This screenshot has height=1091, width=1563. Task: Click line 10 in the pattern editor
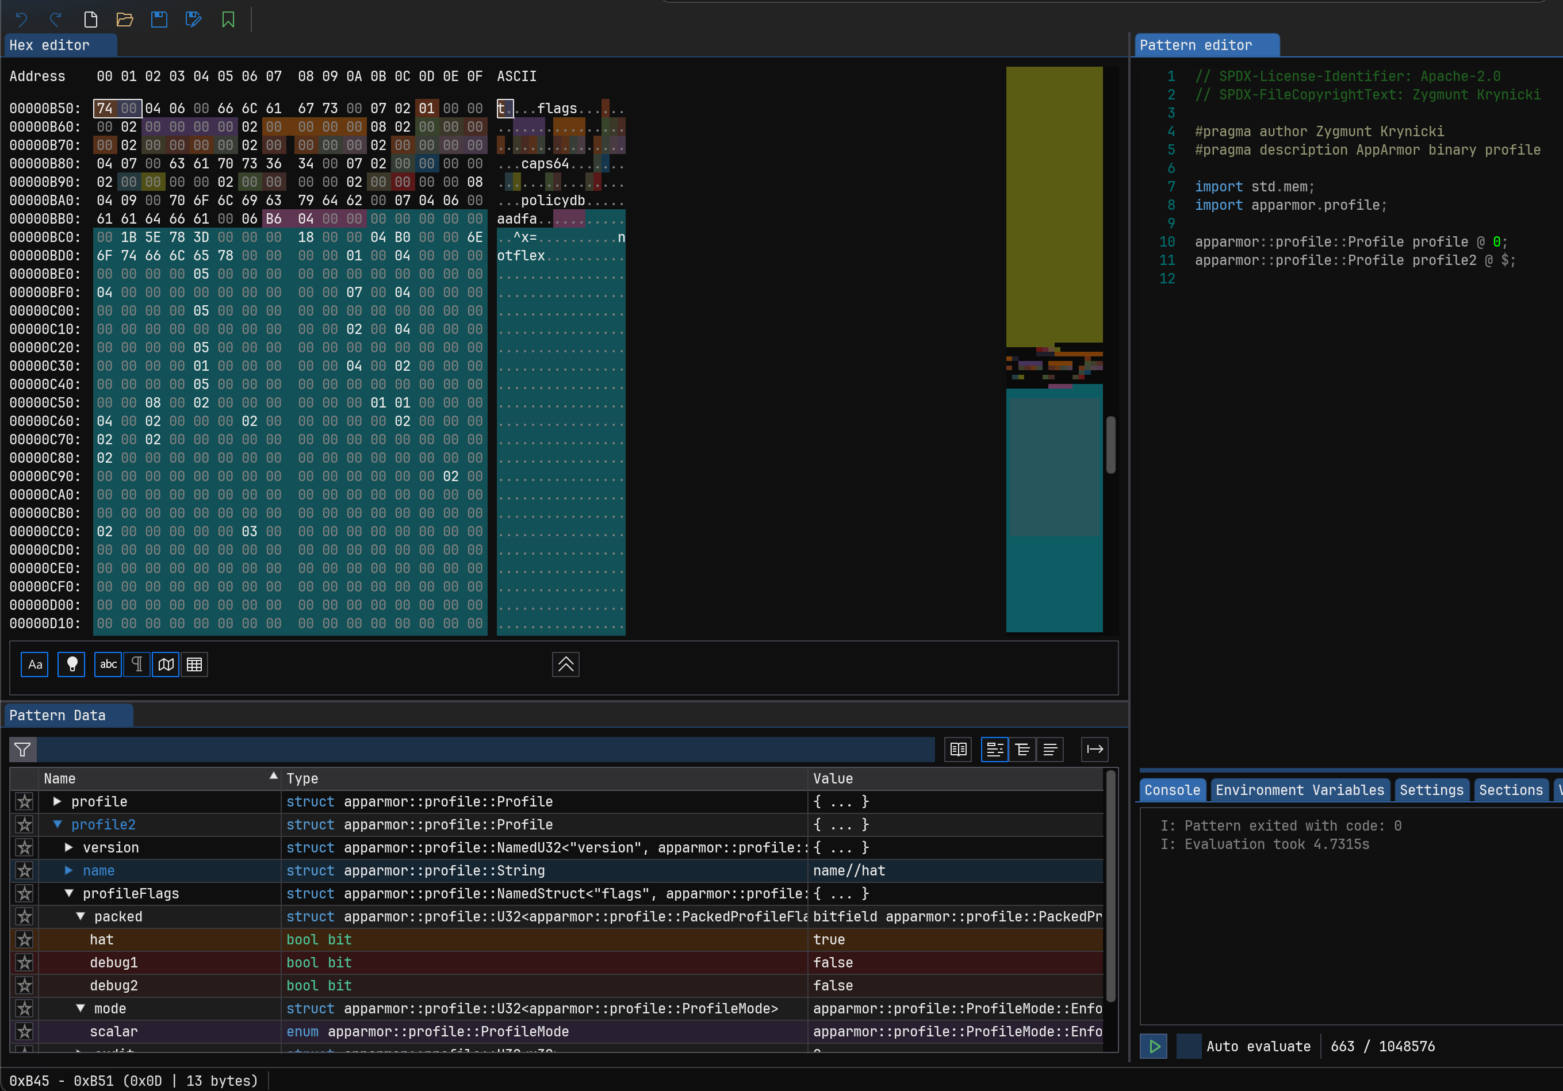coord(1351,241)
